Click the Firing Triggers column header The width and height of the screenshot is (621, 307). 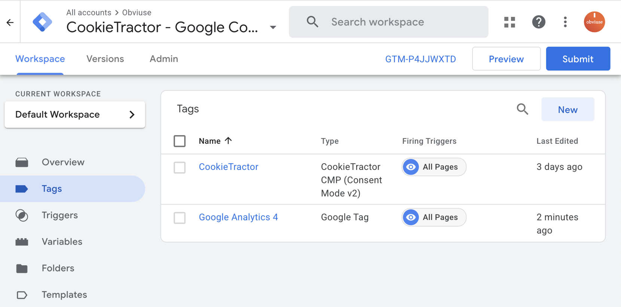(429, 141)
